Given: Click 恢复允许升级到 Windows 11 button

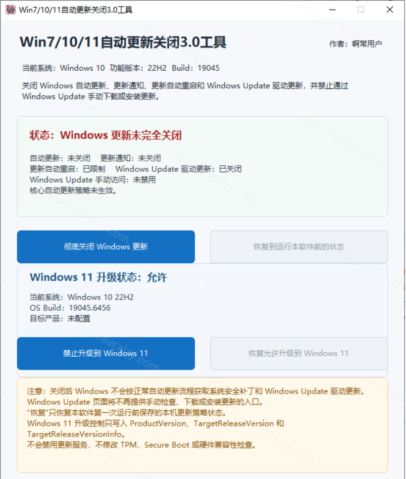Looking at the screenshot, I should point(299,354).
